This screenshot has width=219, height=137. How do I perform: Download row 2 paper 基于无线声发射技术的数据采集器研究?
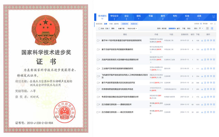[x=202, y=49]
